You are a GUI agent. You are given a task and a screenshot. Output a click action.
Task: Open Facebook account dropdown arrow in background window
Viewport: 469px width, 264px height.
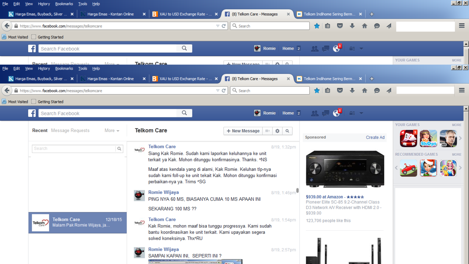(361, 49)
